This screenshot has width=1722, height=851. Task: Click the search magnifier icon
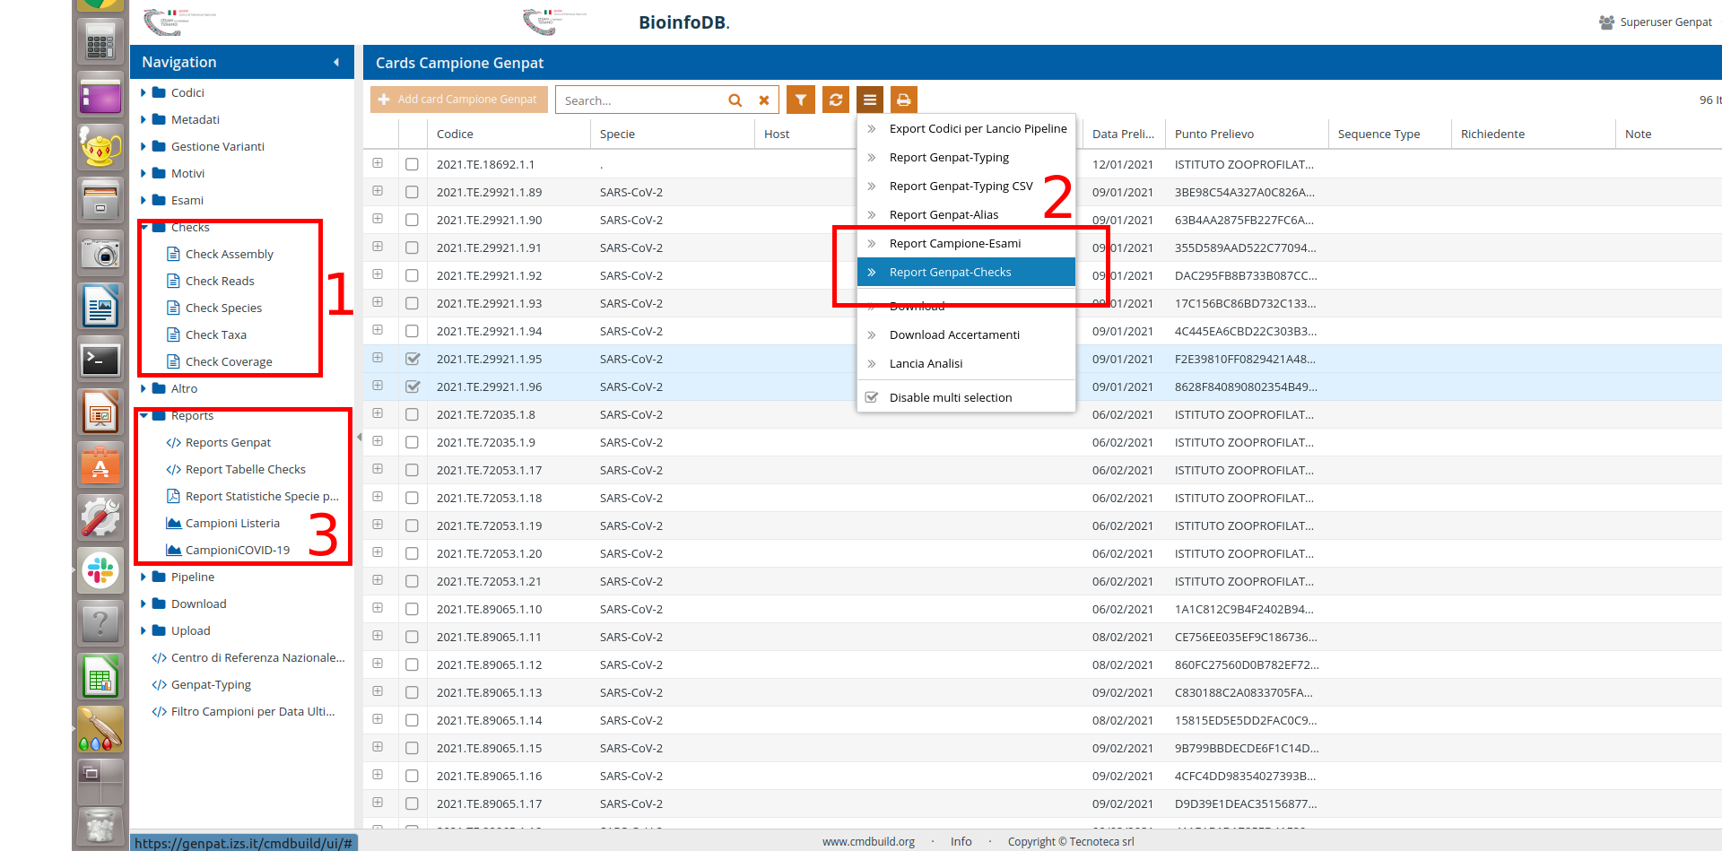(x=735, y=100)
